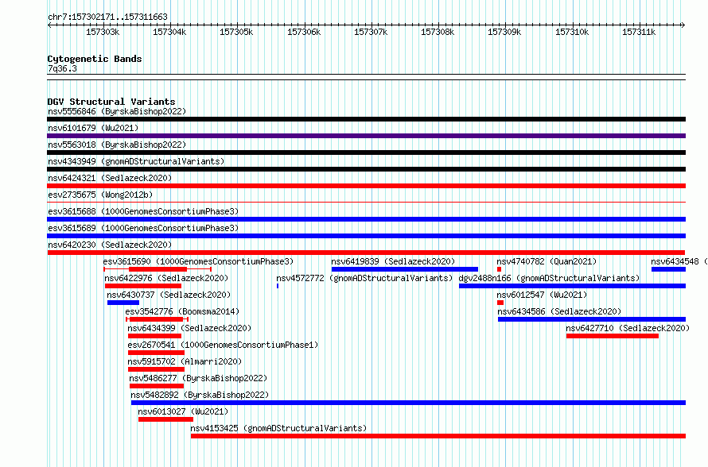Click the long blue bar under nsv5482892
Viewport: 708px width, 467px height.
[408, 403]
